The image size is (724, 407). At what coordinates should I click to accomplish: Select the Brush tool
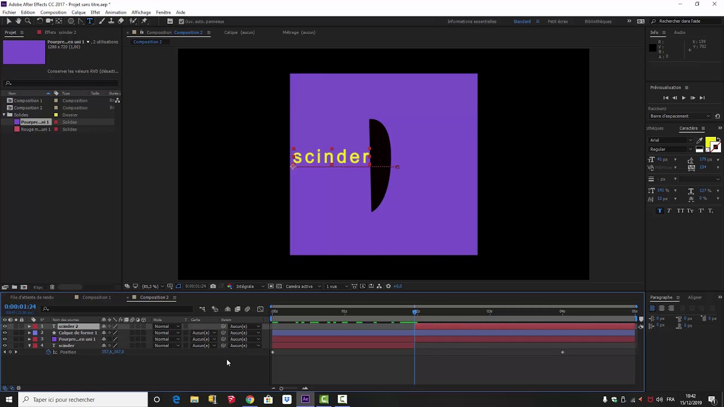click(102, 21)
